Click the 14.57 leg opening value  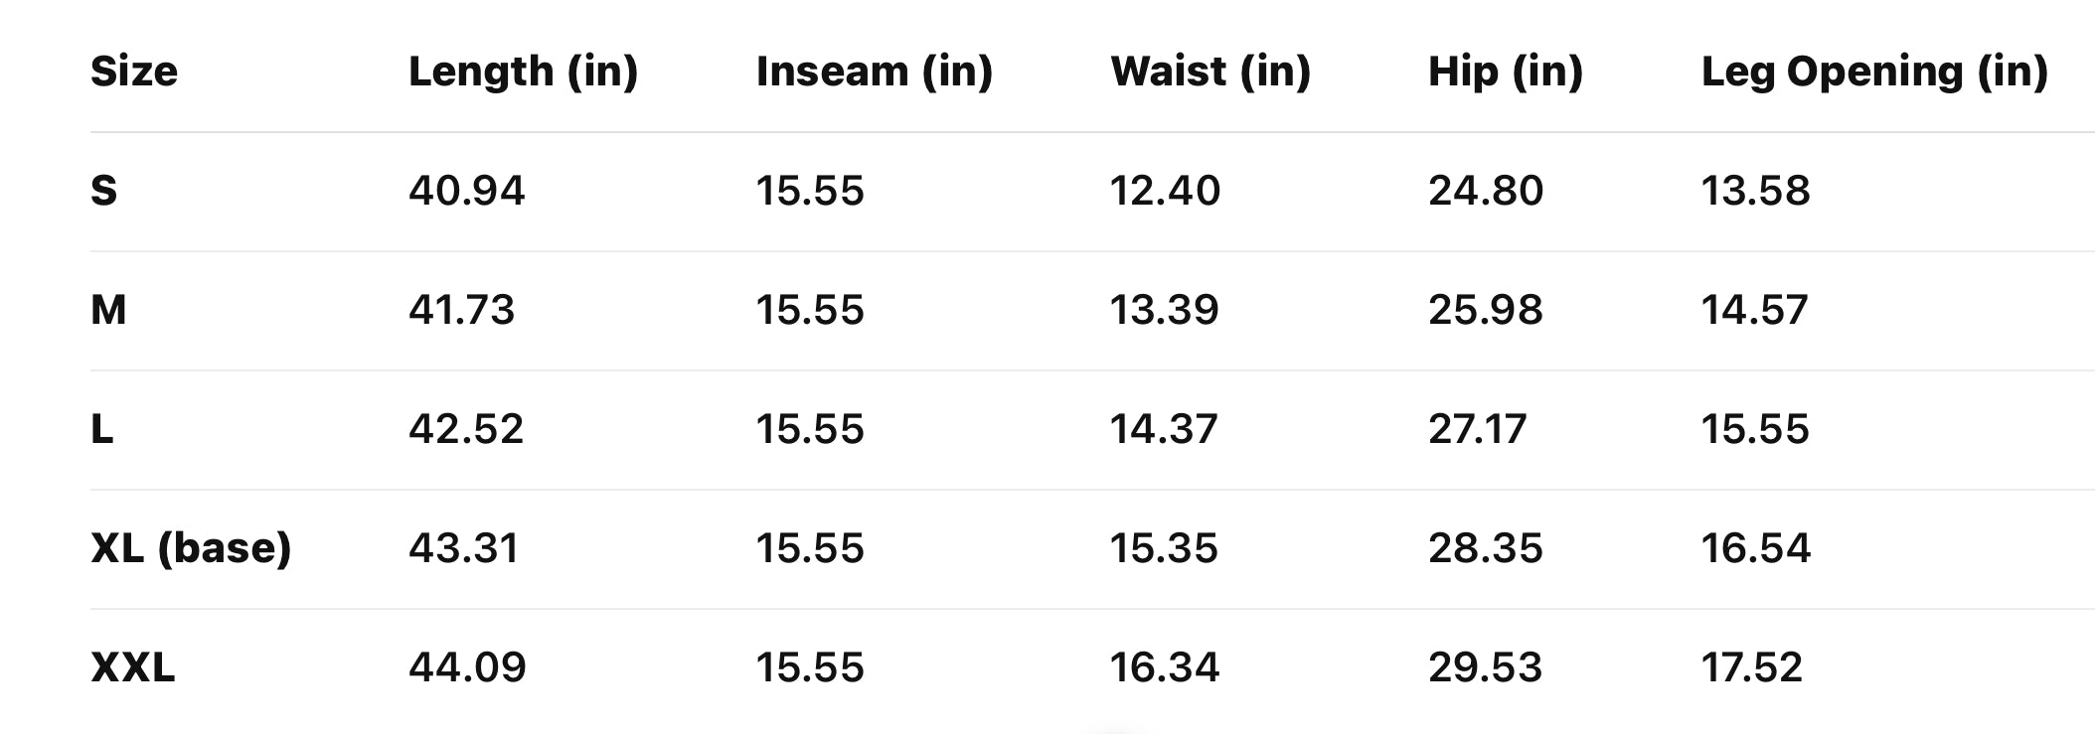(1754, 310)
